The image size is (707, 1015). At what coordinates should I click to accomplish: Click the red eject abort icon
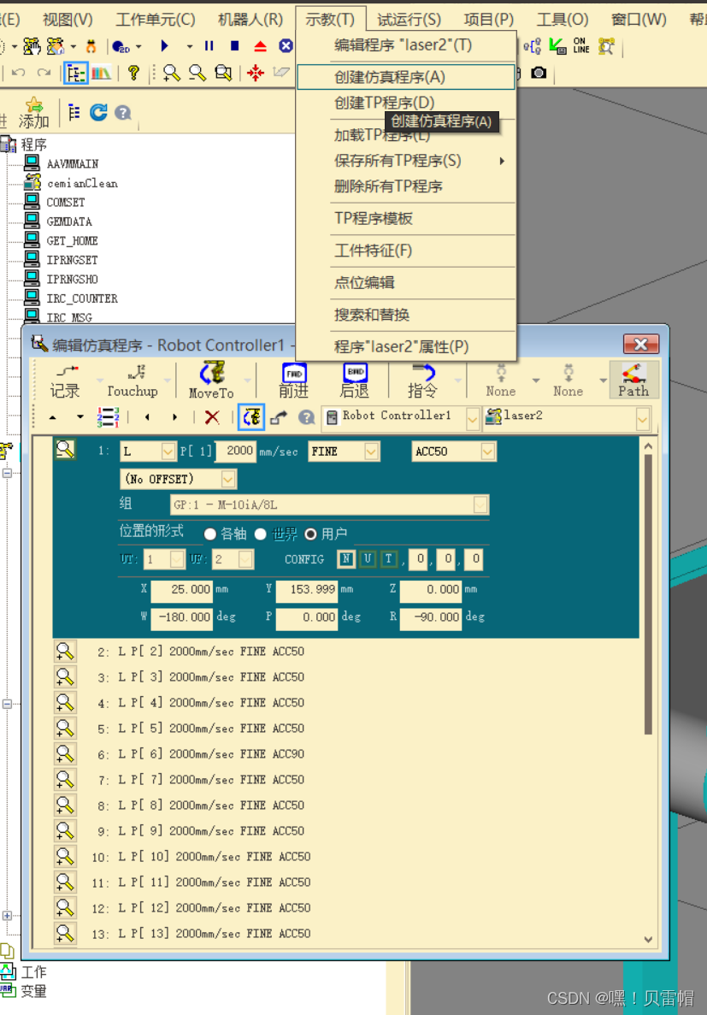pyautogui.click(x=260, y=46)
